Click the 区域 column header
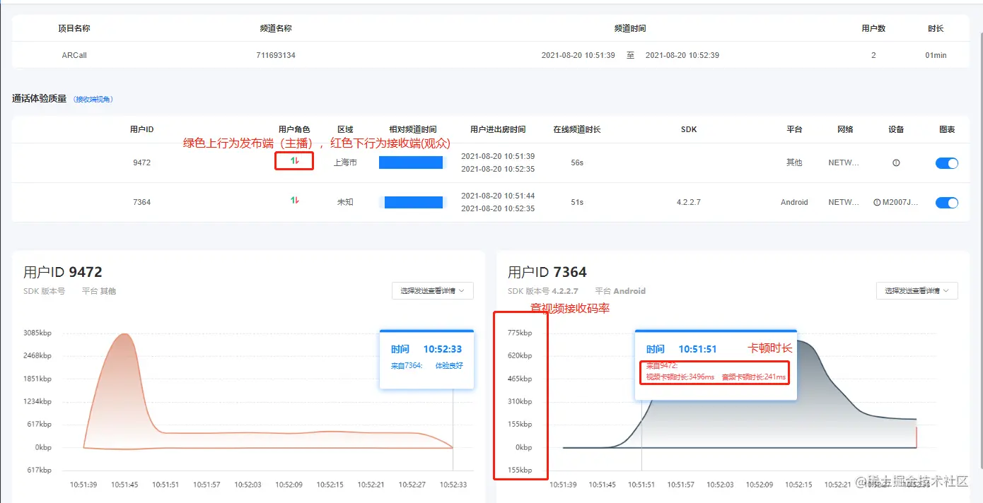 pos(345,129)
